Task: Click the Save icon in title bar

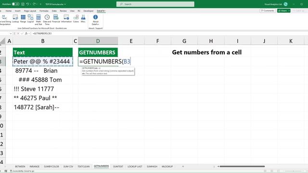Action: coord(23,4)
